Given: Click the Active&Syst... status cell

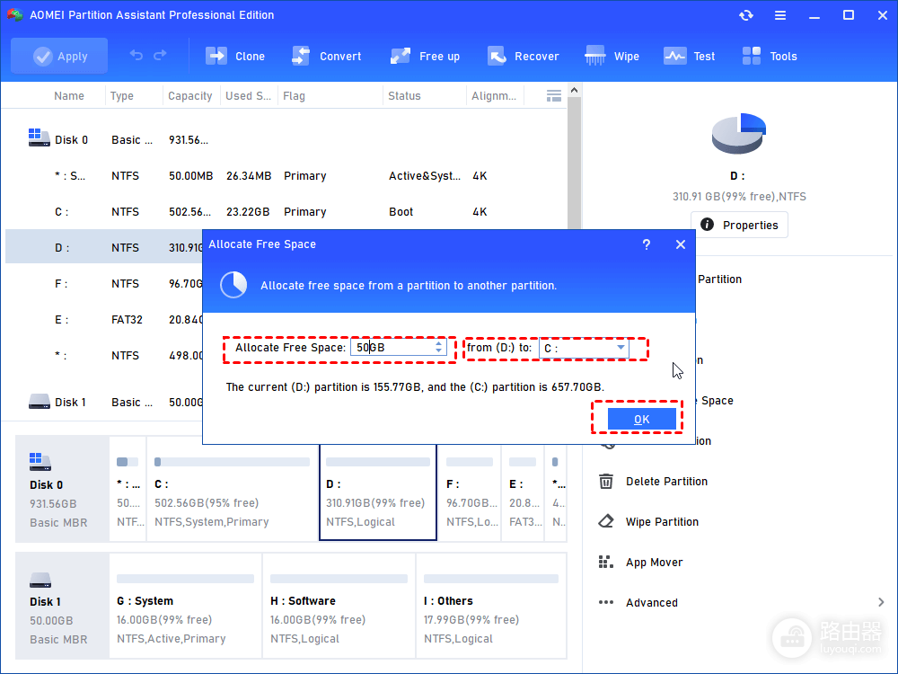Looking at the screenshot, I should (x=425, y=176).
